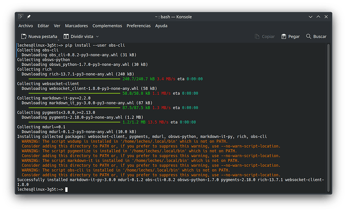Viewport: 347px width, 212px height.
Task: Click the rich download progress bar
Action: (x=74, y=79)
